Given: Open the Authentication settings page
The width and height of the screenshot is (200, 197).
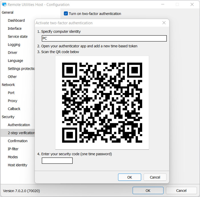Looking at the screenshot, I should click(19, 125).
